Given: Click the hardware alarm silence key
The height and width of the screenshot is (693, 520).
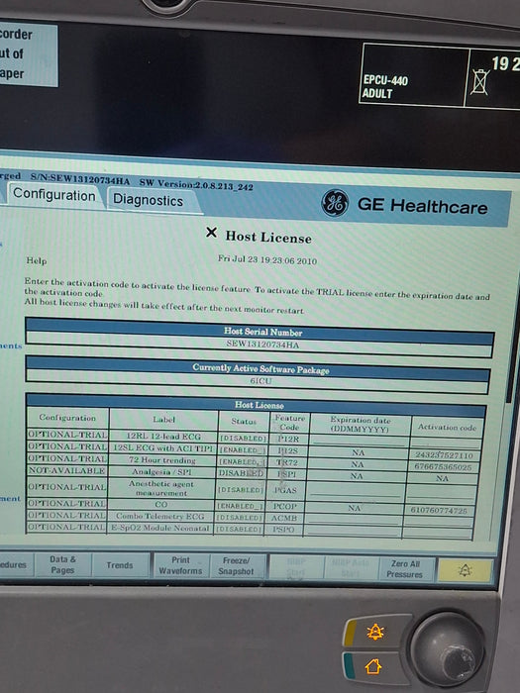Looking at the screenshot, I should tap(375, 632).
